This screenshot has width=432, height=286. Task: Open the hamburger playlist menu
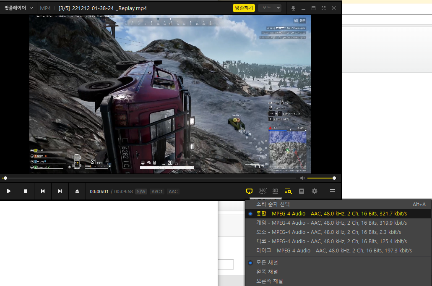coord(333,191)
